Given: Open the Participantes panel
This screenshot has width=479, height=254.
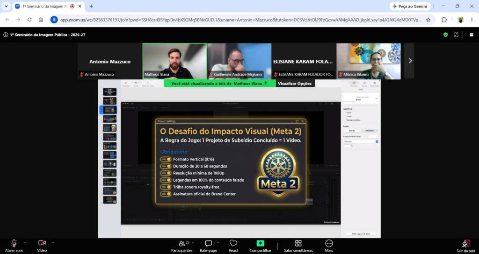Looking at the screenshot, I should point(182,246).
